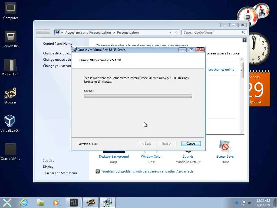The width and height of the screenshot is (277, 208).
Task: Open the Computer desktop icon
Action: click(11, 11)
